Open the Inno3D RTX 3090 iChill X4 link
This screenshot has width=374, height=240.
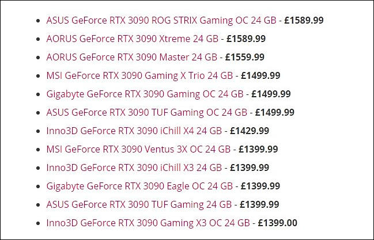tap(134, 131)
